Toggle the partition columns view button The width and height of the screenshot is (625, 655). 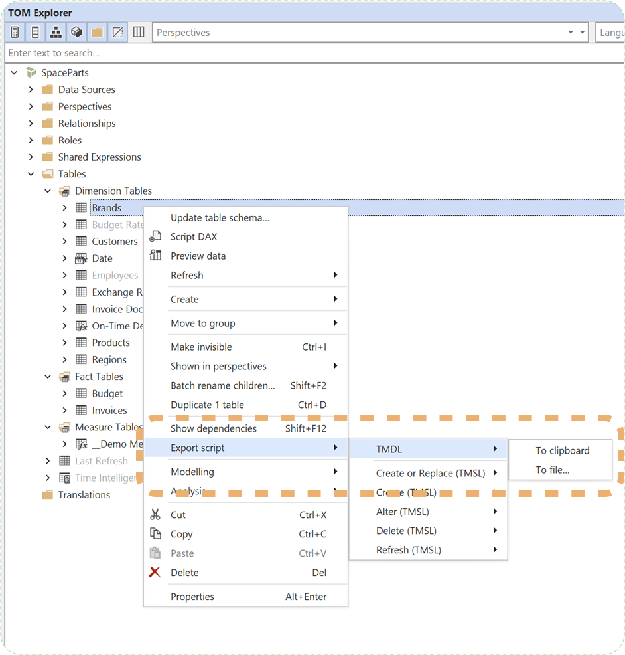[138, 31]
